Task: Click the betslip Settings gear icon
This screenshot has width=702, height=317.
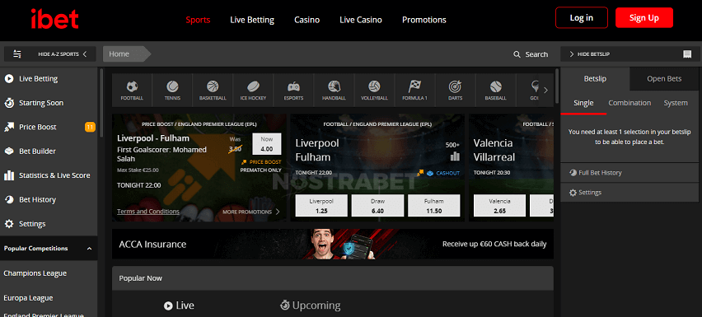Action: 573,193
